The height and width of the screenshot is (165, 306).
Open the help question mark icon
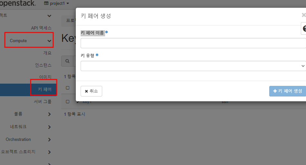304,29
